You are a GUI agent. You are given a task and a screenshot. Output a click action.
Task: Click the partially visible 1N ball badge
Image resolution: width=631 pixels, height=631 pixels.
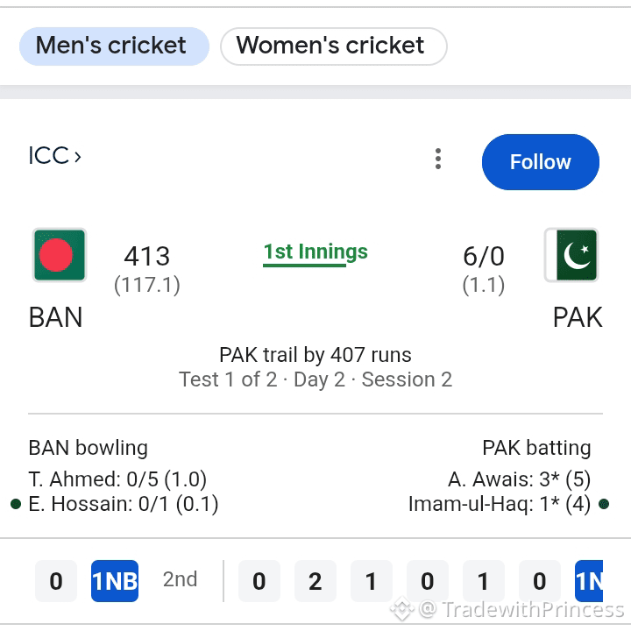[x=589, y=581]
